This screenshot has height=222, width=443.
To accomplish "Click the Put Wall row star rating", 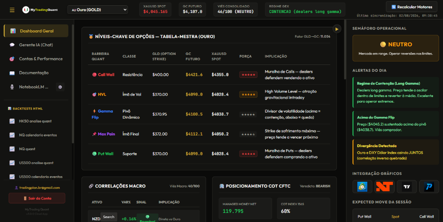I will (x=248, y=154).
